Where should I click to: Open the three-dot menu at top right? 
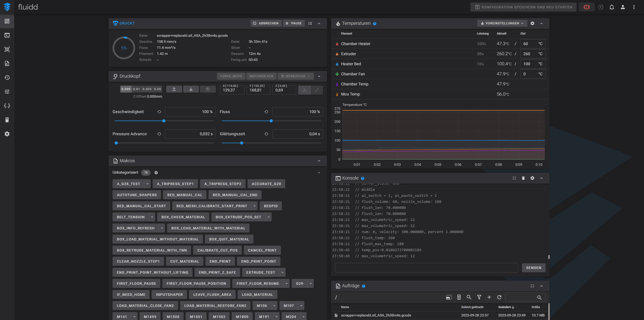pos(634,7)
